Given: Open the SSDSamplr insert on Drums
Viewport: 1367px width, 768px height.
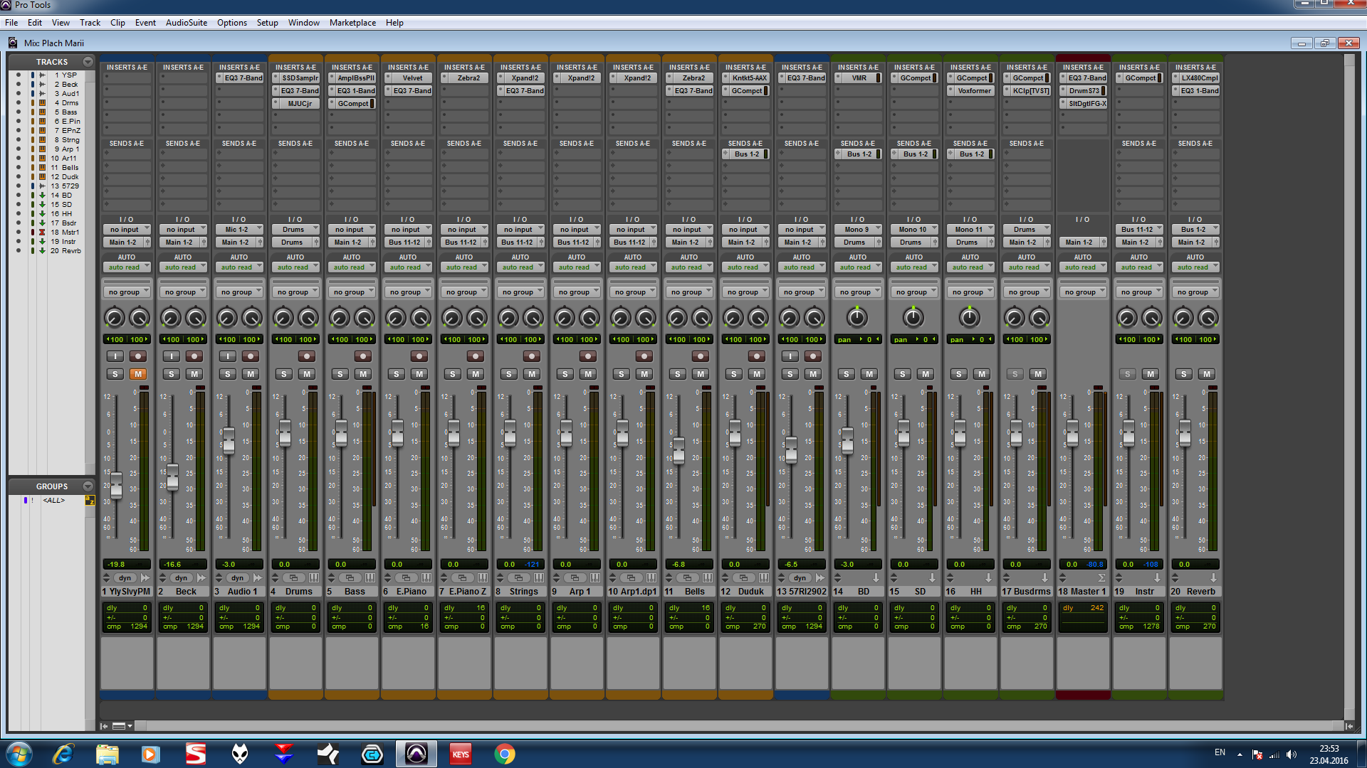Looking at the screenshot, I should (299, 78).
